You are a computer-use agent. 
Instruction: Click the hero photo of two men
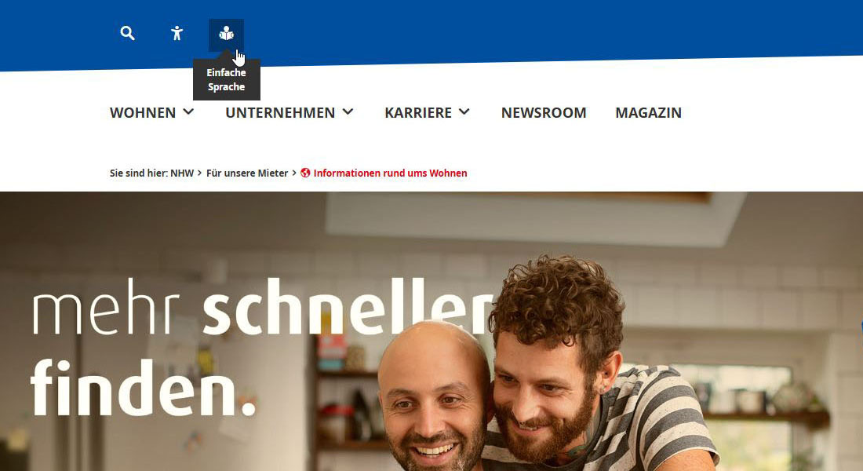(431, 331)
